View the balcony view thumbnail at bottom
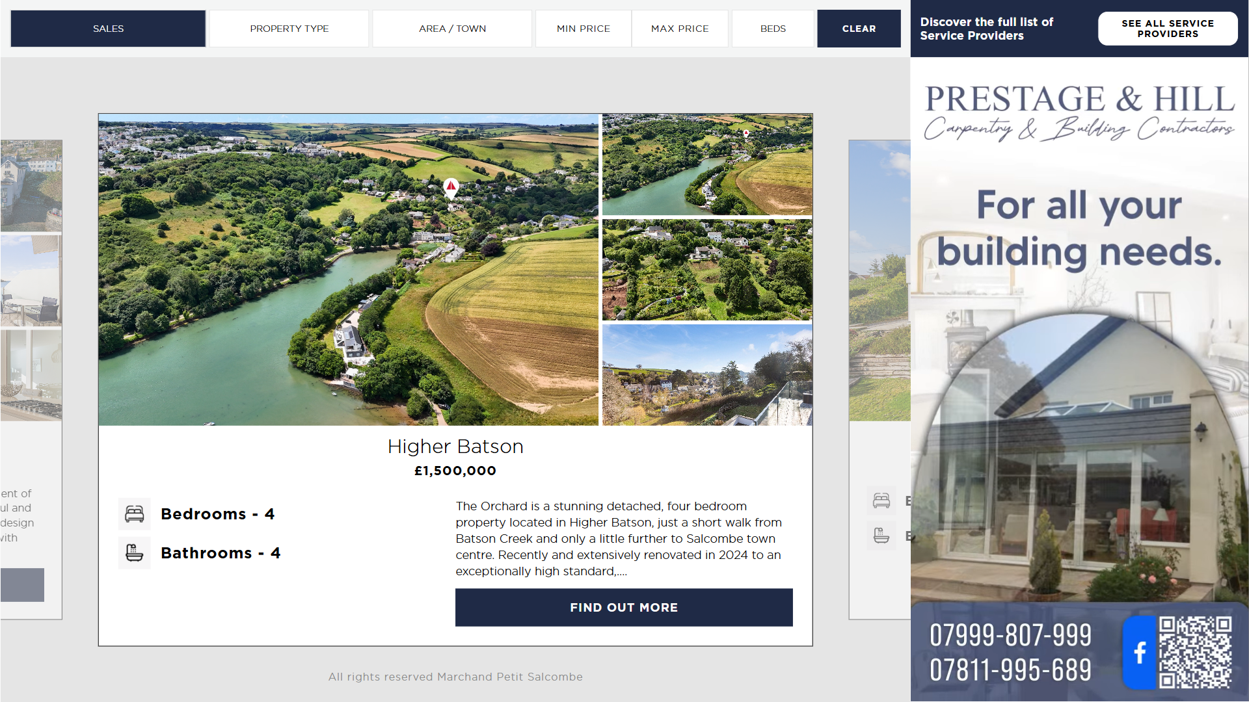Screen dimensions: 1249x702 707,375
